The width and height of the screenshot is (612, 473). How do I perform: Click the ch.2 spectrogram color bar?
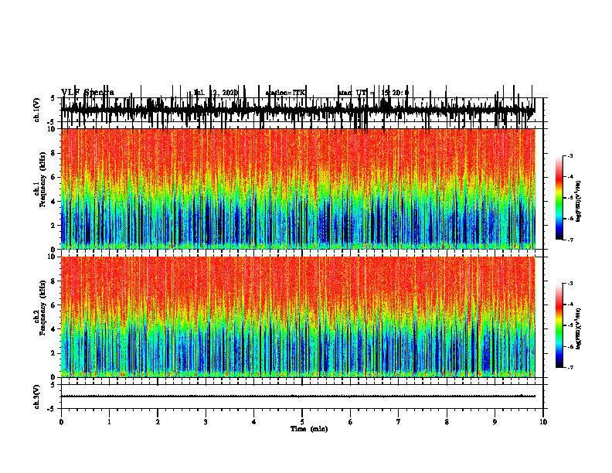click(559, 325)
